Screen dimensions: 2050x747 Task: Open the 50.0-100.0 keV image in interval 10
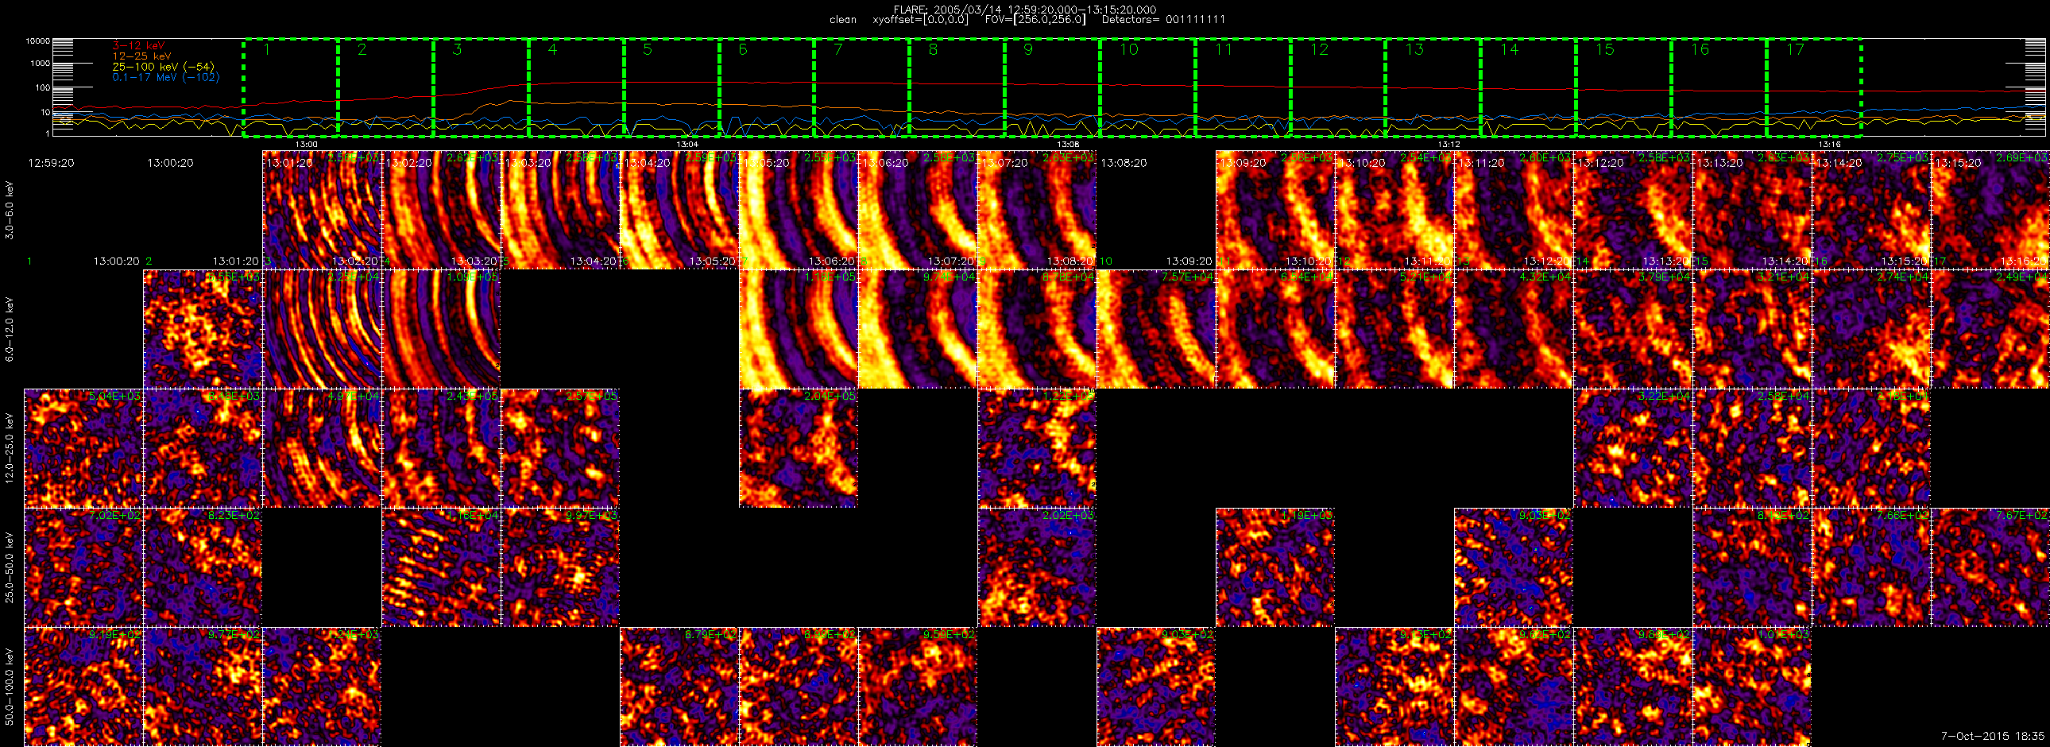coord(1156,687)
